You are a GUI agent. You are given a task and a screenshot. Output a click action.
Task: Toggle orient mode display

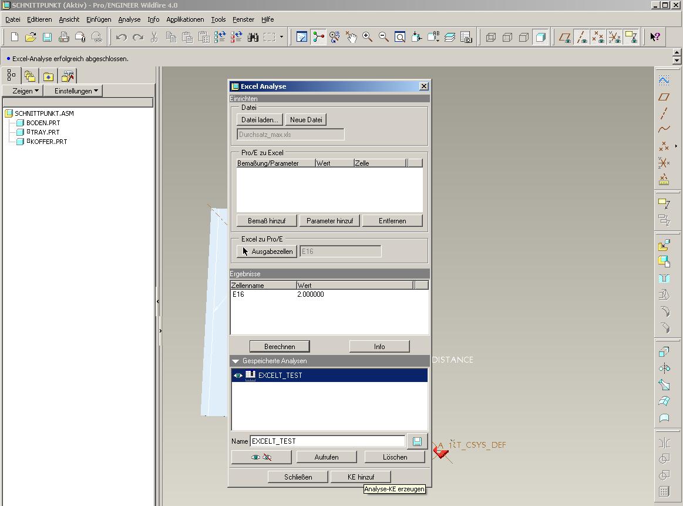335,37
